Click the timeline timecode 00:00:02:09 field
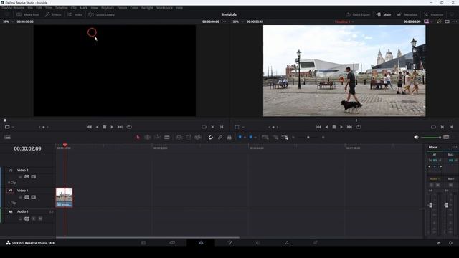The image size is (459, 258). click(x=27, y=148)
